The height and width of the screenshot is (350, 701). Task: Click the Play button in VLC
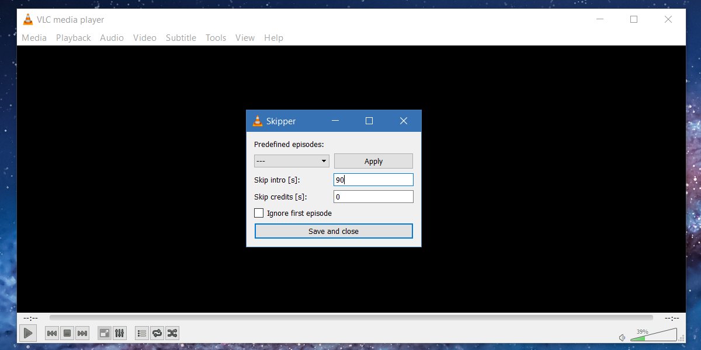(27, 333)
